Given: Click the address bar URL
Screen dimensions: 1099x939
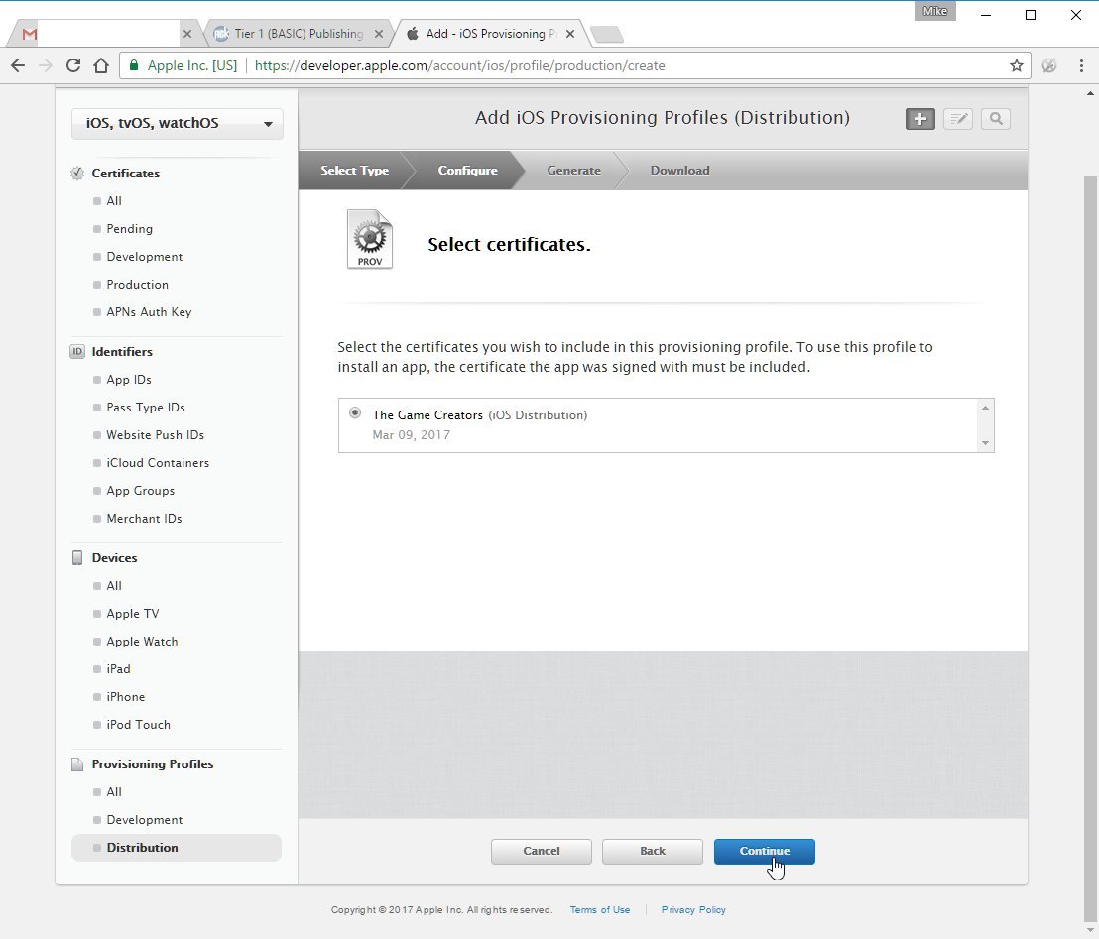Looking at the screenshot, I should pos(460,65).
